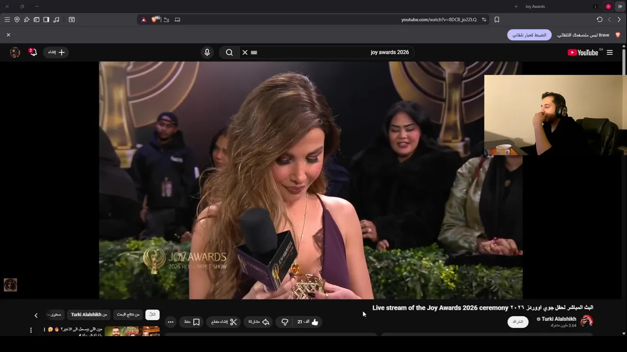Open a new tab with the plus icon

(516, 6)
